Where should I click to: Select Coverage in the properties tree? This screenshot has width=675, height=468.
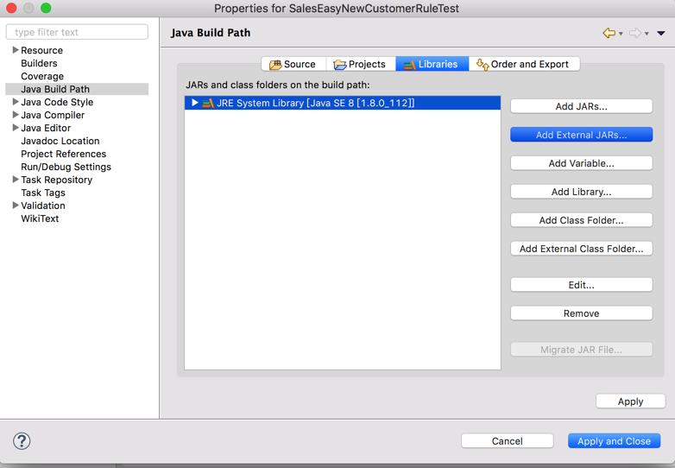coord(42,76)
